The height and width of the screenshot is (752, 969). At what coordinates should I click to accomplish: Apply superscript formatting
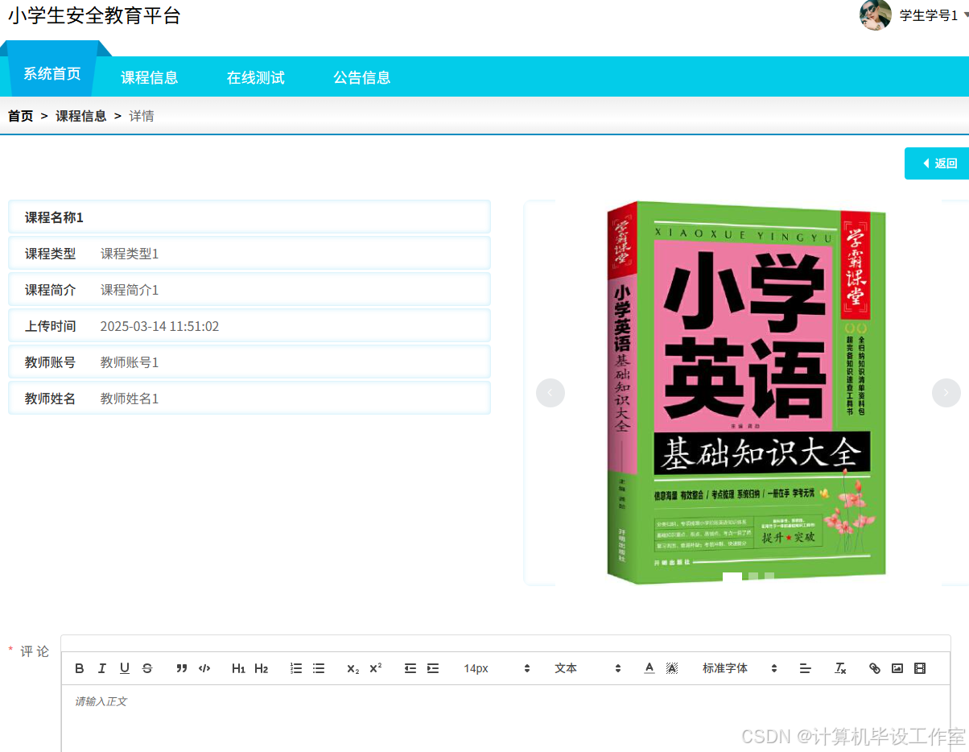[376, 668]
